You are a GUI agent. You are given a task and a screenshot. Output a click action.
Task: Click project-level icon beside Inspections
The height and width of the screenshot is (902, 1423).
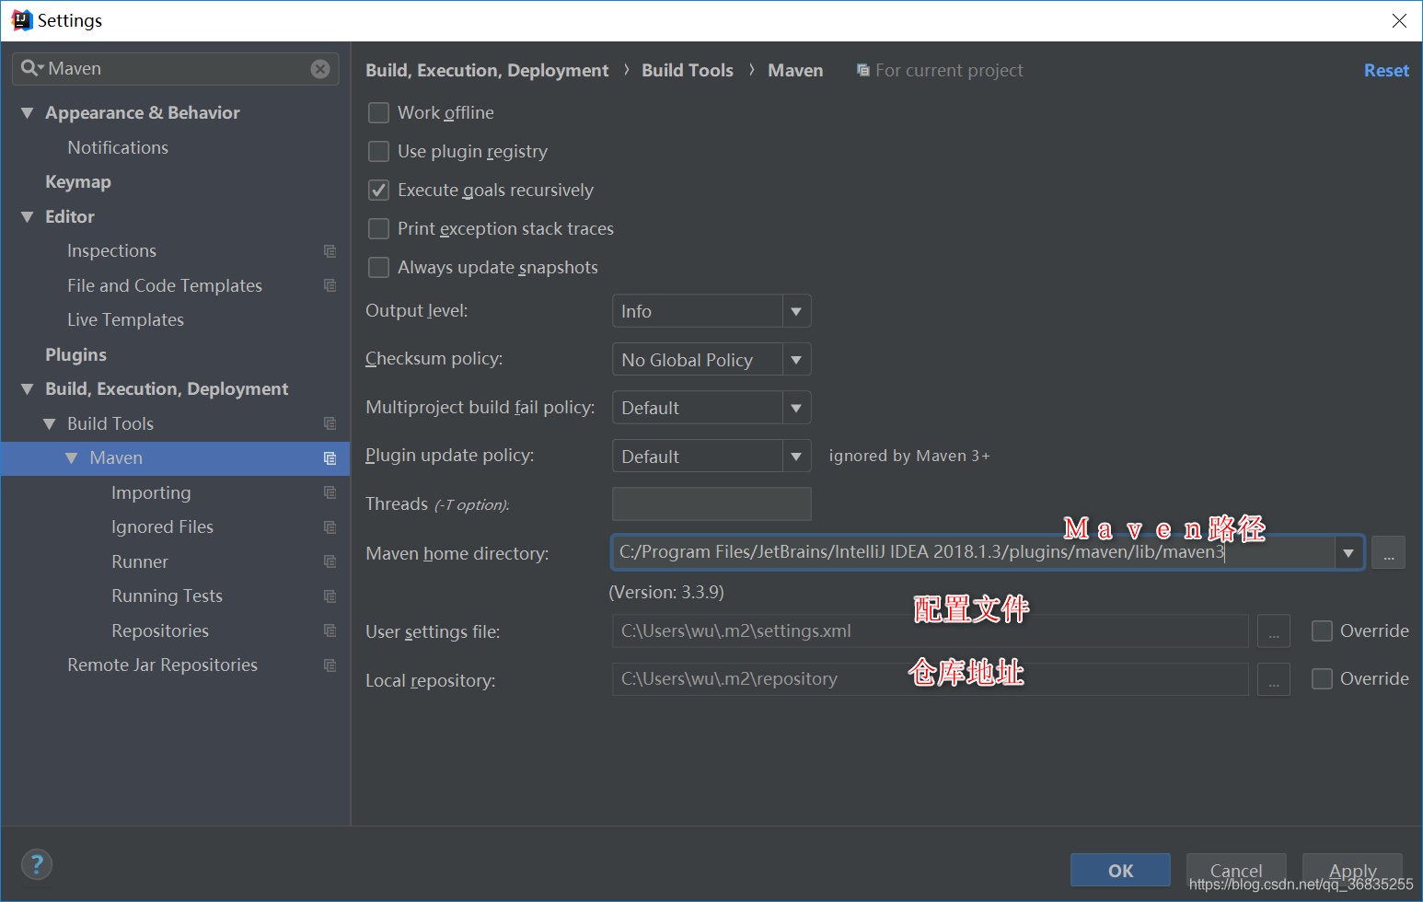(x=330, y=251)
